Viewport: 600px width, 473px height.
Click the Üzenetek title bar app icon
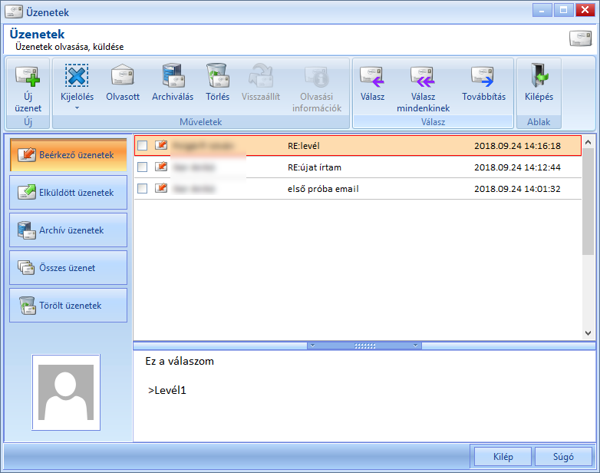tap(13, 12)
